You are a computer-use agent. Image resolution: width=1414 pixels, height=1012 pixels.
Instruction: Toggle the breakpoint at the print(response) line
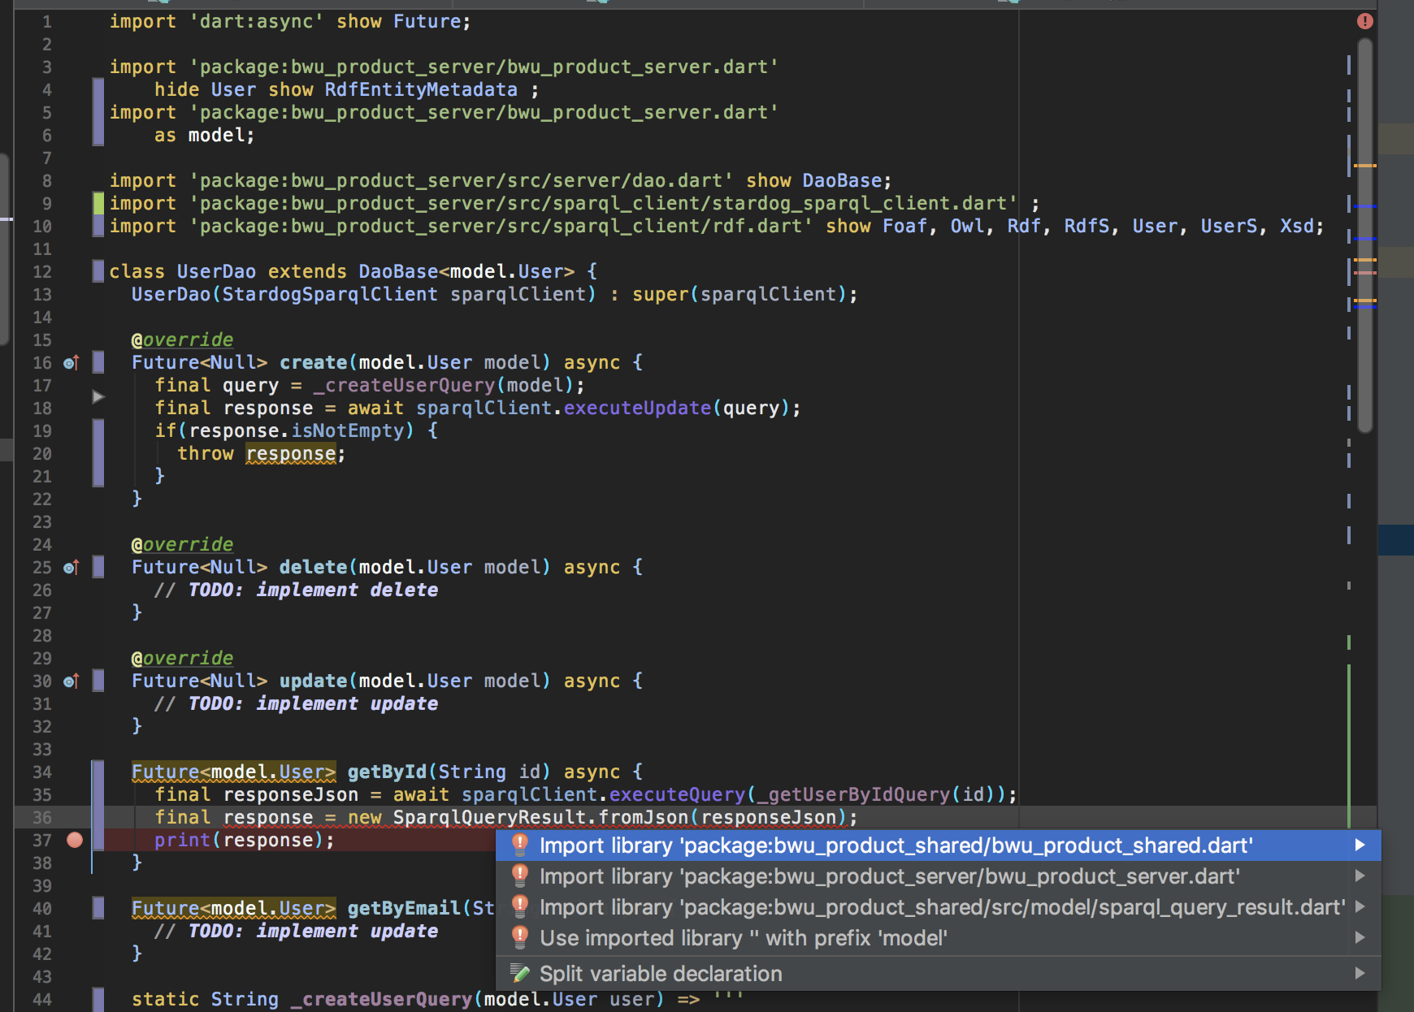(75, 840)
